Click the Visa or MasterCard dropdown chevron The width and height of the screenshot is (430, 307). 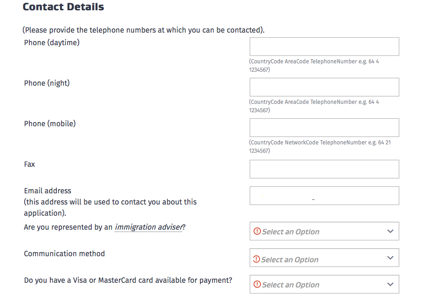pos(390,285)
